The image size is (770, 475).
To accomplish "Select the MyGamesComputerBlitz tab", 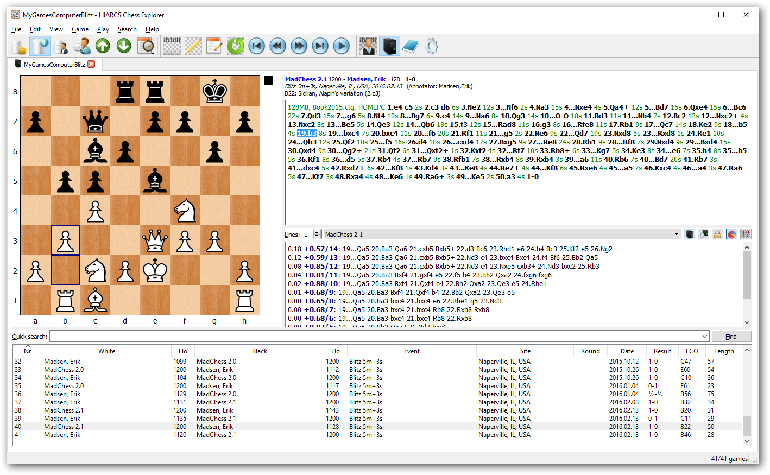I will coord(54,65).
